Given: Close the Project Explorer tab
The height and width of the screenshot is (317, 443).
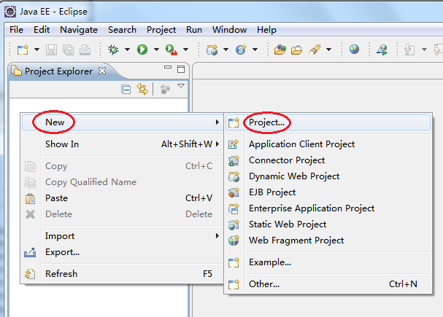Looking at the screenshot, I should tap(102, 71).
